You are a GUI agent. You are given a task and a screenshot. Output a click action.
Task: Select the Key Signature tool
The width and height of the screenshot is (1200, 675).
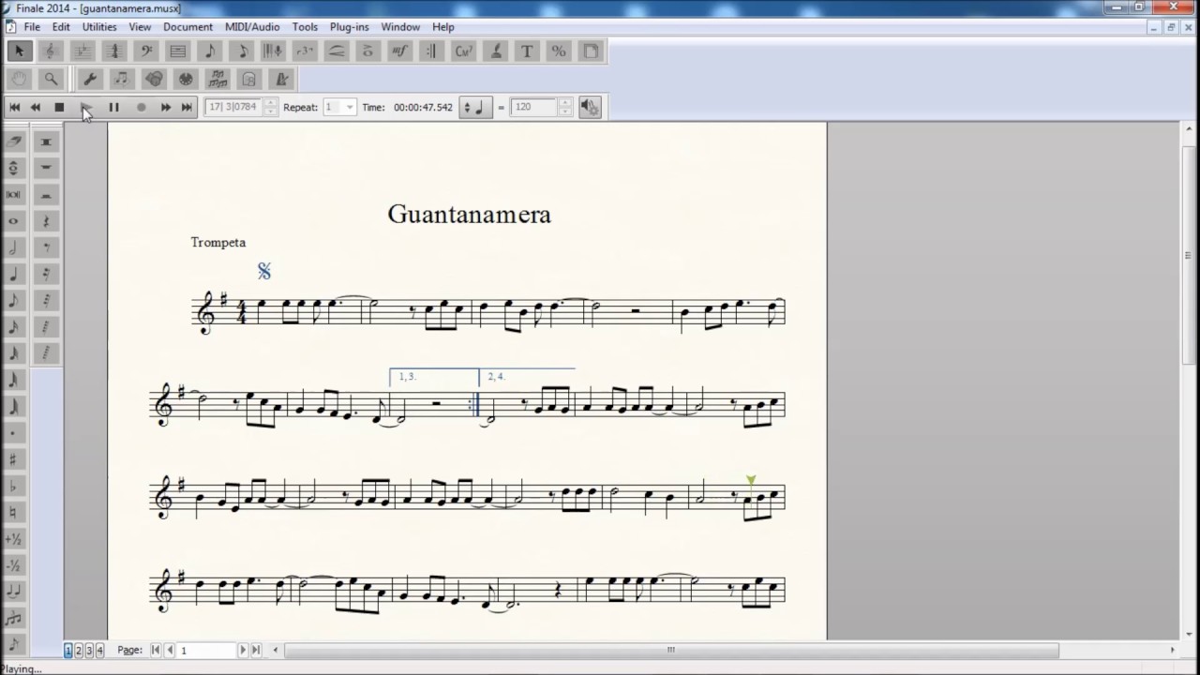tap(82, 51)
